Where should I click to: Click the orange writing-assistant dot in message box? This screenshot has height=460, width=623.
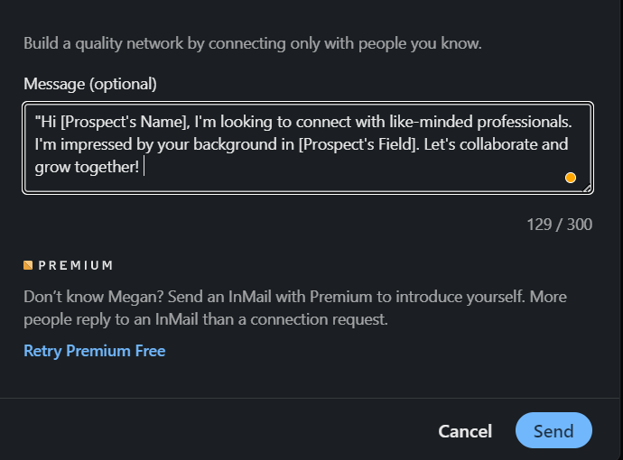point(570,178)
